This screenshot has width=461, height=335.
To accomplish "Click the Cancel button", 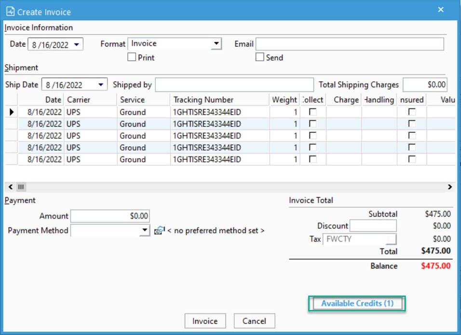I will 254,321.
